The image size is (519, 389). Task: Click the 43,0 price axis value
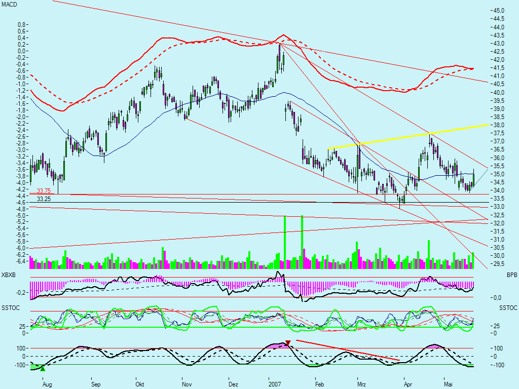(499, 44)
